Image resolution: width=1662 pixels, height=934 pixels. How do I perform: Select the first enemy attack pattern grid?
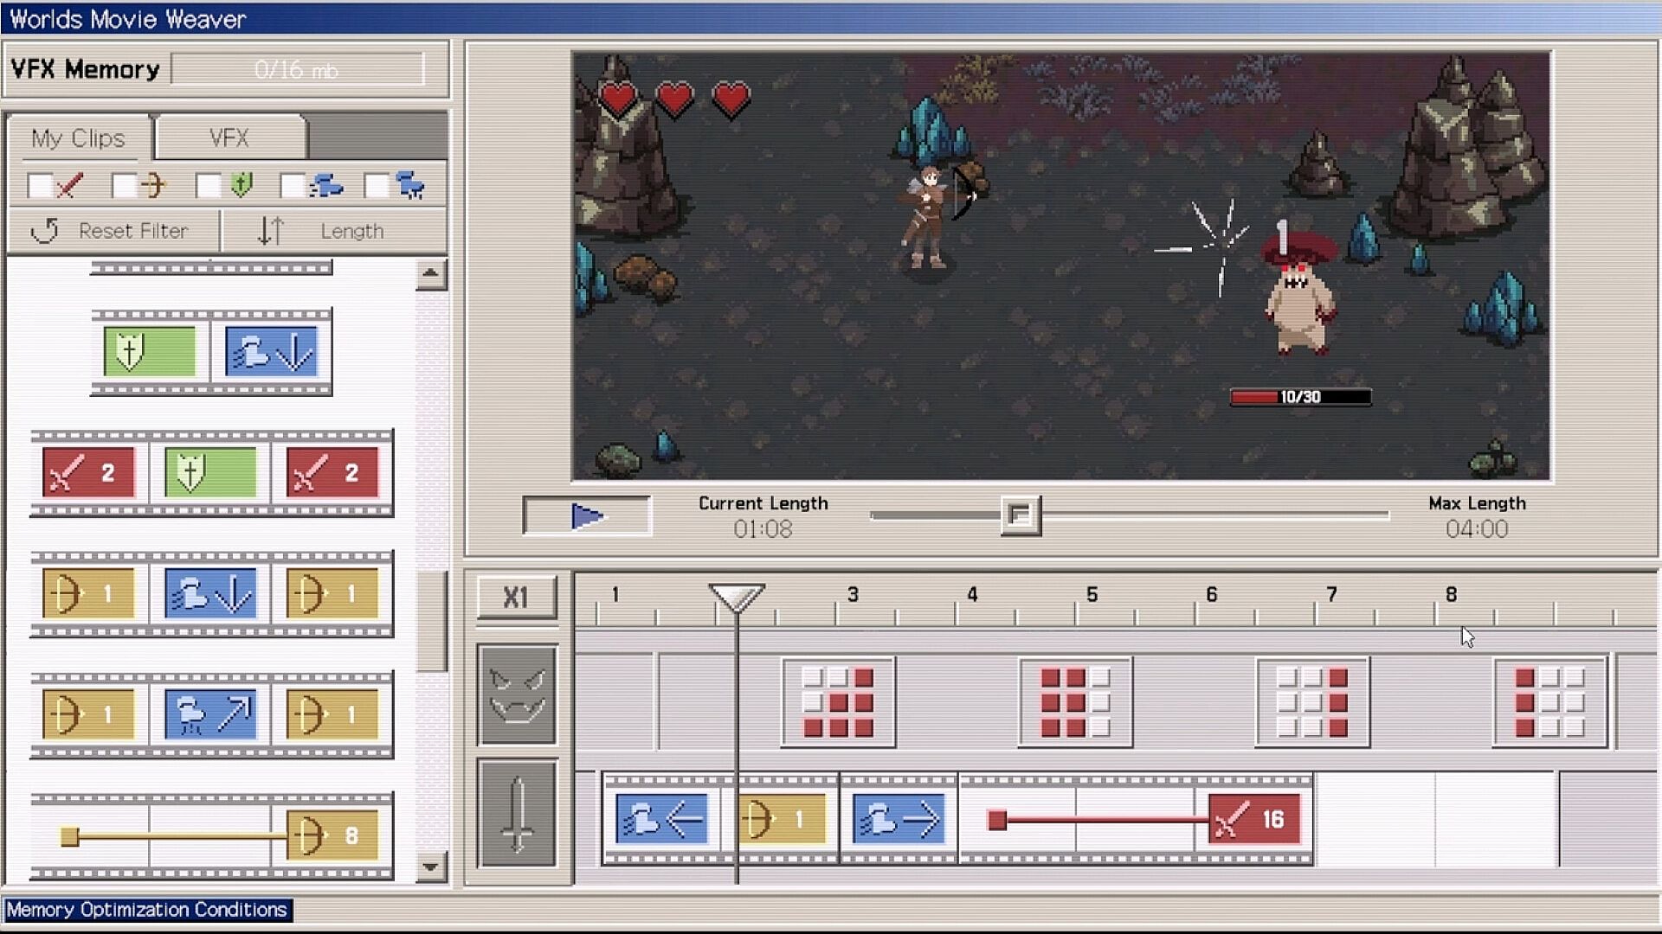pos(838,702)
